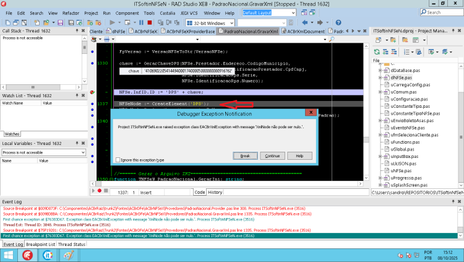Click the Refresh icon in Project Manager
464x262 pixels.
pos(377,52)
